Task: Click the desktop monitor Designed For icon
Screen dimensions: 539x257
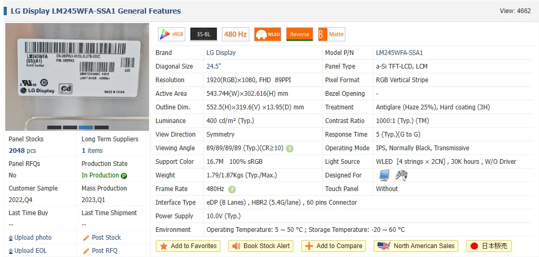Action: (384, 175)
